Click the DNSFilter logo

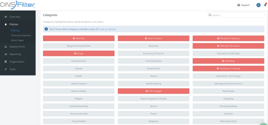tap(18, 5)
